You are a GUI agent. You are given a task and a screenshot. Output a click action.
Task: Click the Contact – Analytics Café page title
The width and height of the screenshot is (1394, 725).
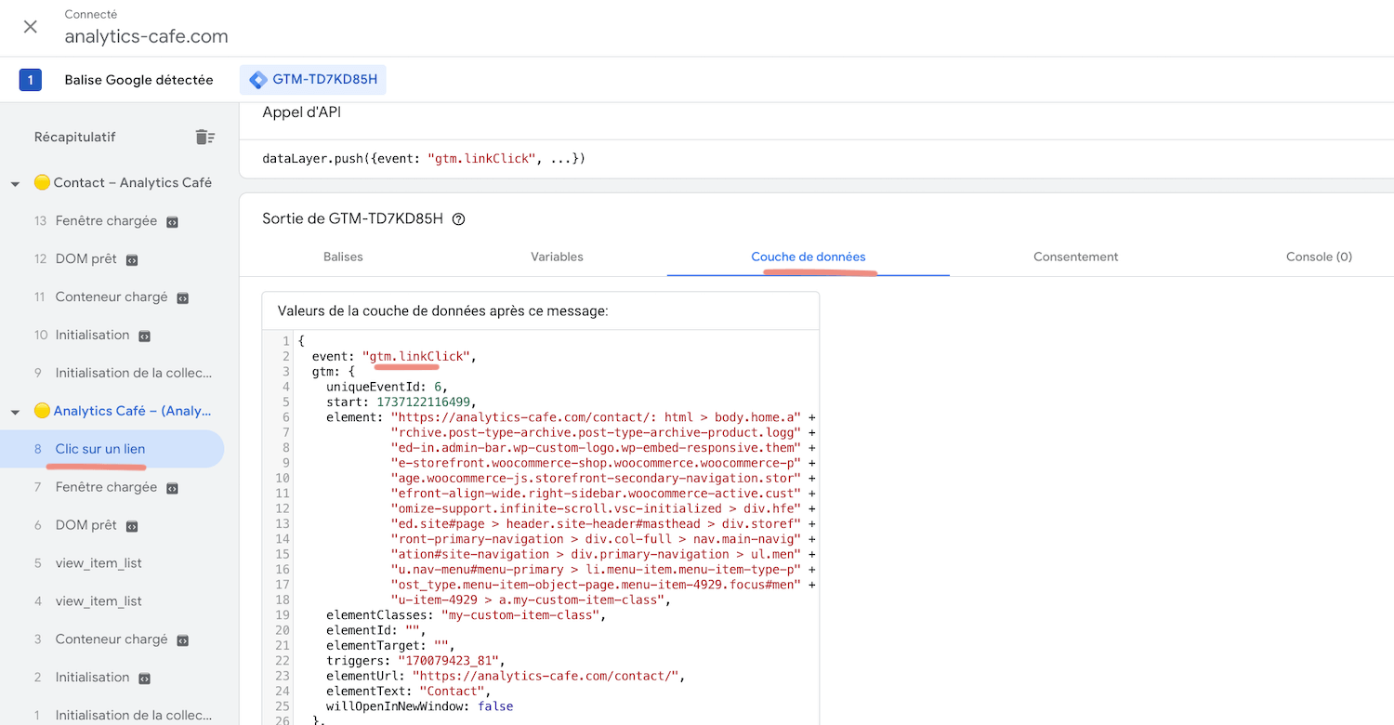[133, 183]
